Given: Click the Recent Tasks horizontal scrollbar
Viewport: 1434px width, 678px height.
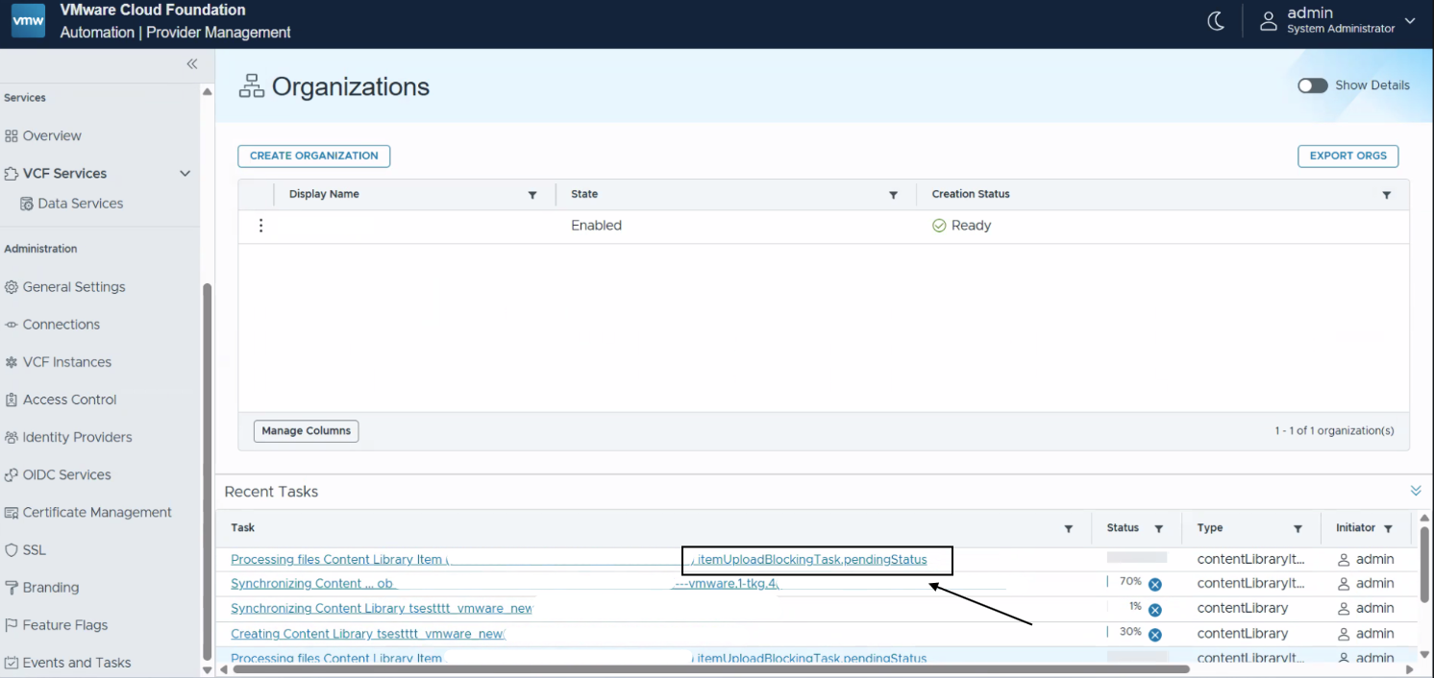Looking at the screenshot, I should (711, 669).
